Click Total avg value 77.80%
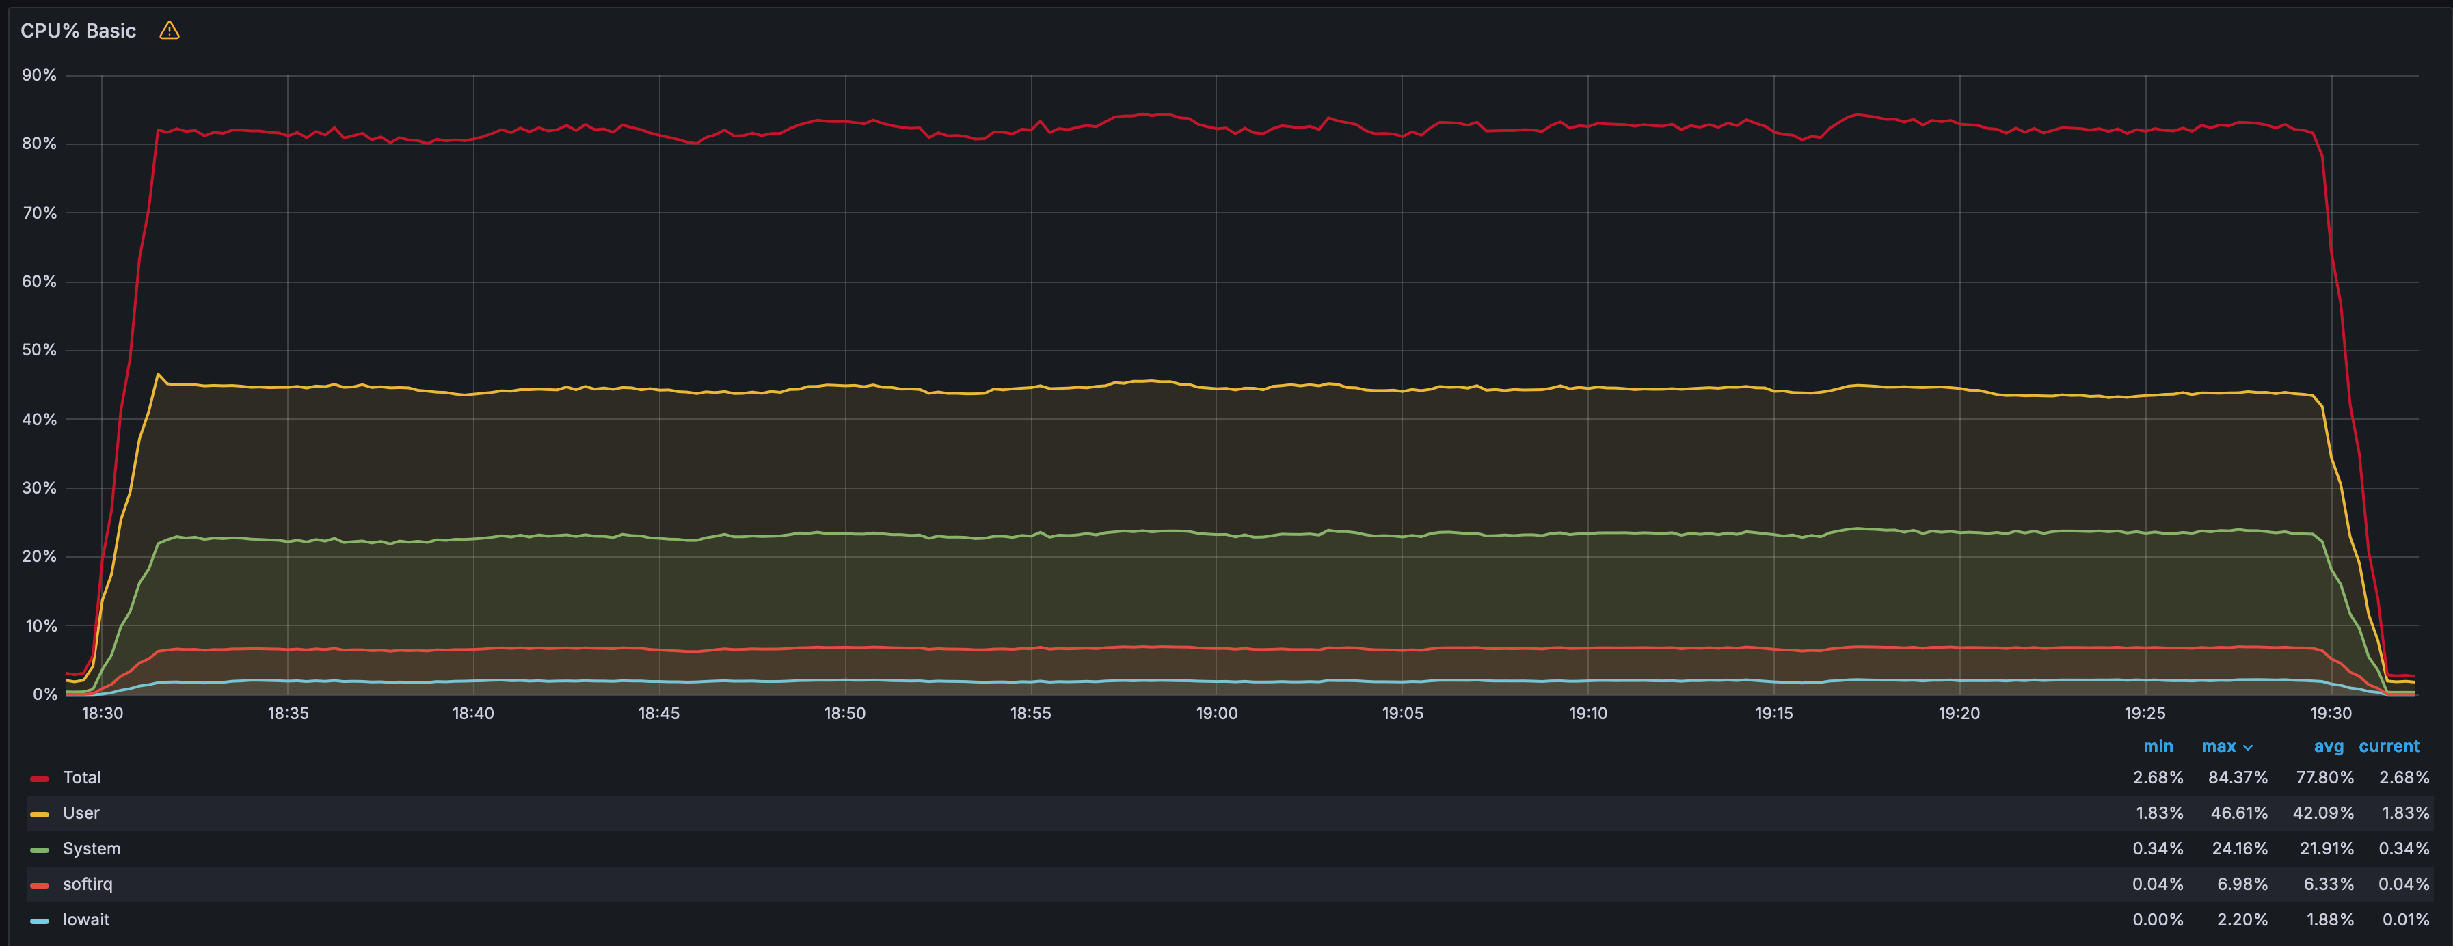The width and height of the screenshot is (2453, 946). point(2324,778)
